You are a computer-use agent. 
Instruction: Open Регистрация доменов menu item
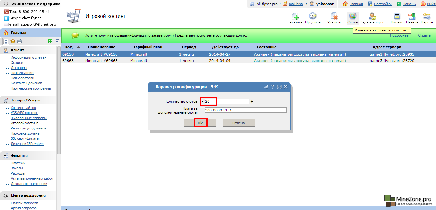(x=28, y=128)
